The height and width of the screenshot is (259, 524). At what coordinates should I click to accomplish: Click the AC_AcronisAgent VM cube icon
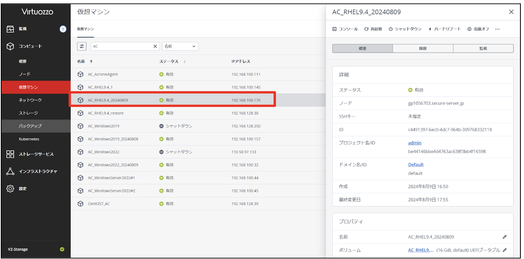point(80,74)
